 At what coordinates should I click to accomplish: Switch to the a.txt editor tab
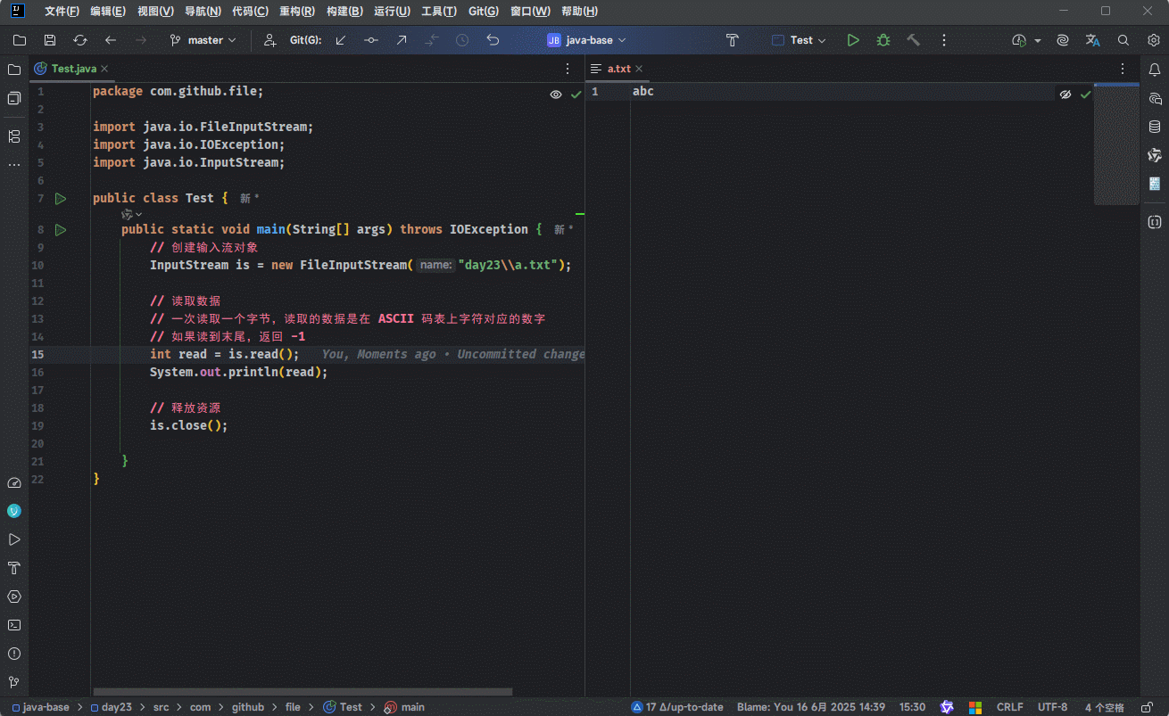click(618, 69)
